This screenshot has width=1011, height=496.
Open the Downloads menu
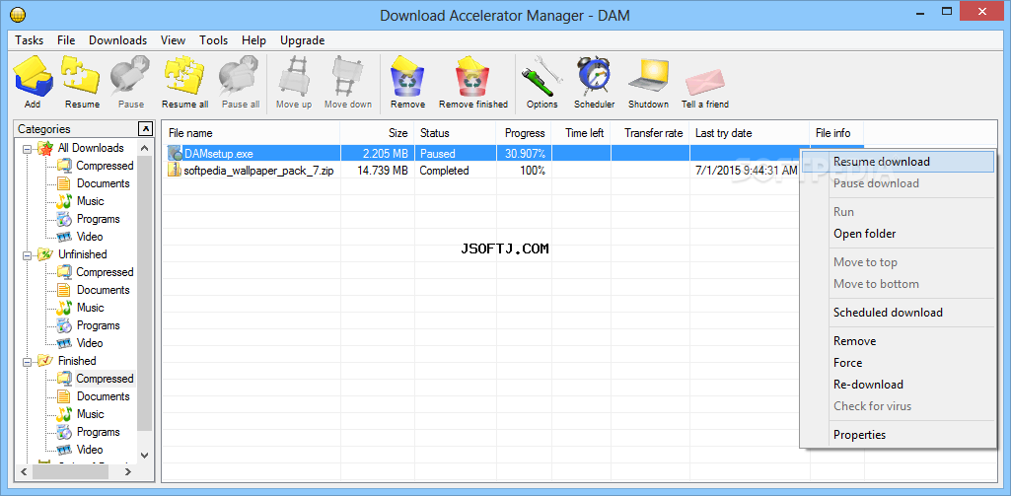(x=118, y=40)
